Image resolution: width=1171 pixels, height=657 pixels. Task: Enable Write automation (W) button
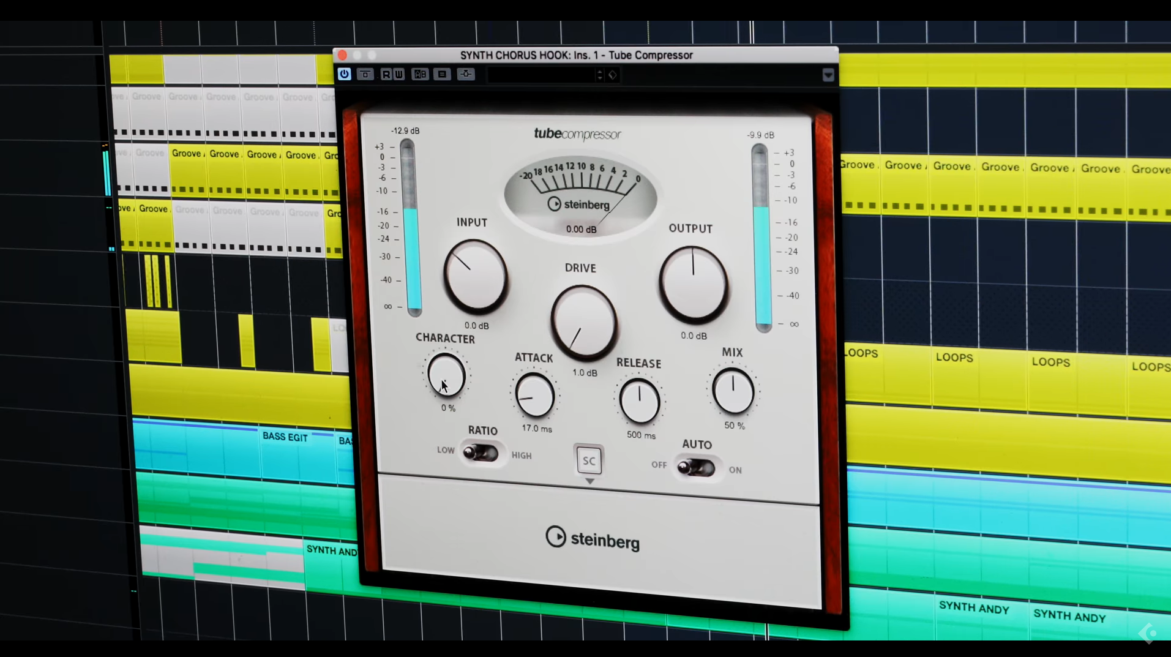[x=398, y=74]
